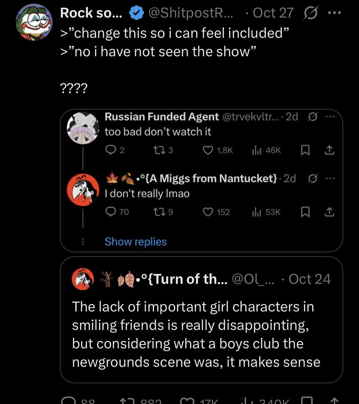Share the Miggs from Nantucket reply

coord(330,212)
